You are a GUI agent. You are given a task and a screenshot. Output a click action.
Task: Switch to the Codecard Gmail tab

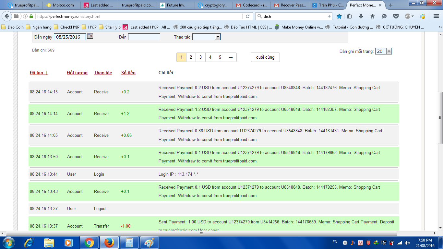(252, 5)
